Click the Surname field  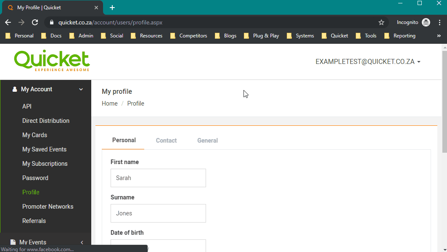tap(158, 213)
